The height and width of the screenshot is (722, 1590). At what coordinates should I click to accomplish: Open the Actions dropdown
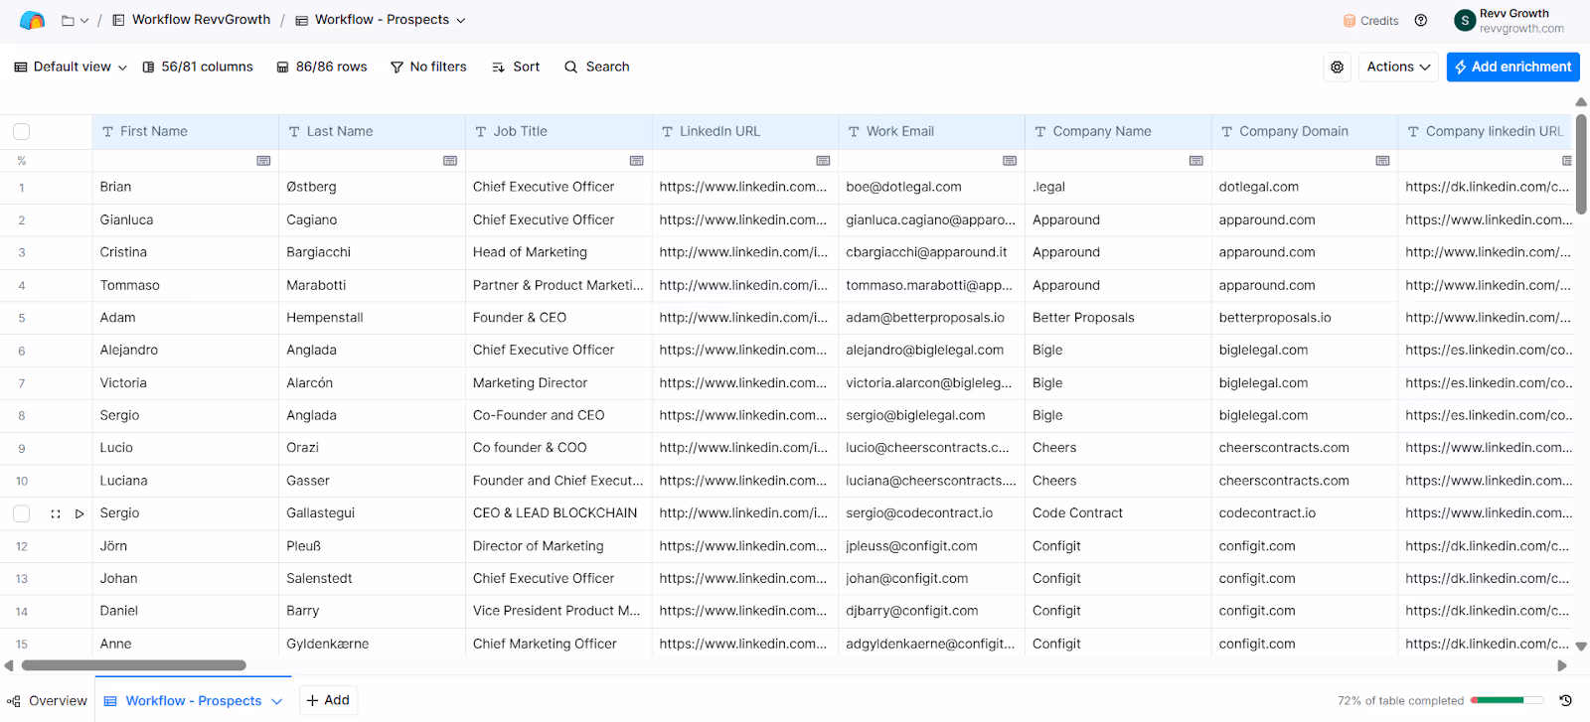pyautogui.click(x=1398, y=67)
